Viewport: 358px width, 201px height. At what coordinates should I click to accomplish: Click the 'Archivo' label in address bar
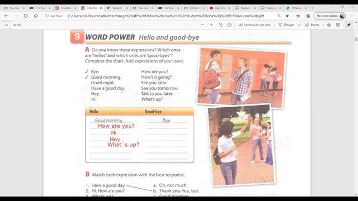coord(56,16)
